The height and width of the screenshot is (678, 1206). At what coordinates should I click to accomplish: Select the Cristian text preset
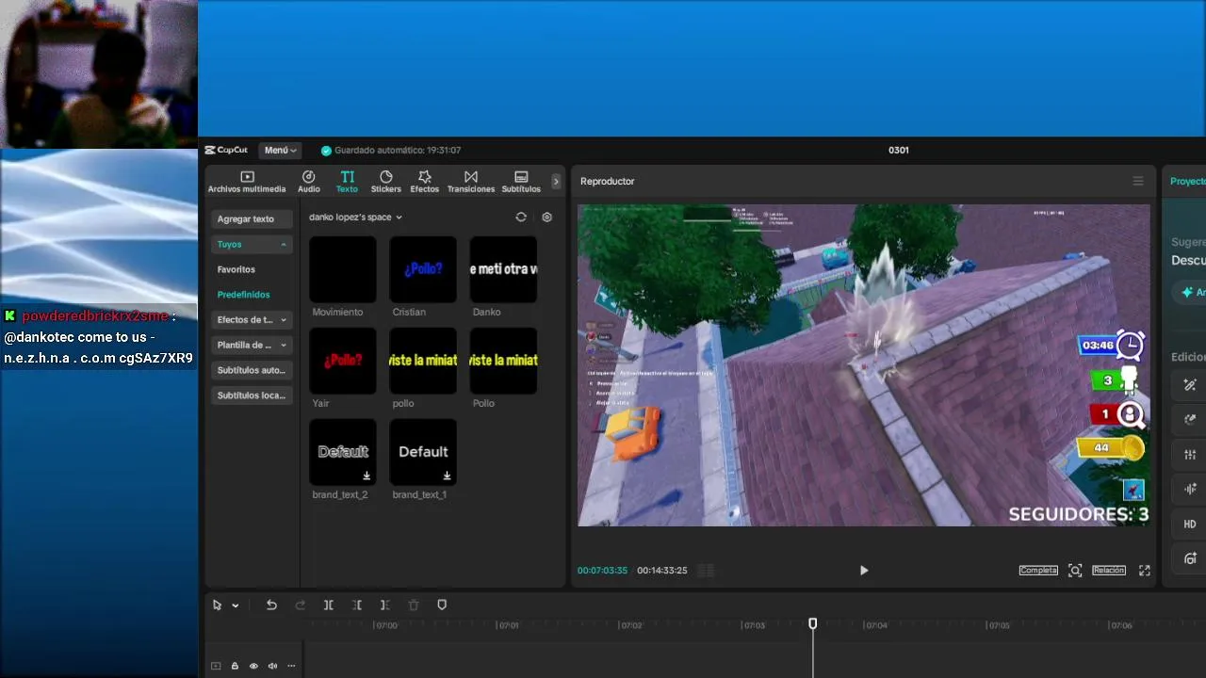coord(423,269)
